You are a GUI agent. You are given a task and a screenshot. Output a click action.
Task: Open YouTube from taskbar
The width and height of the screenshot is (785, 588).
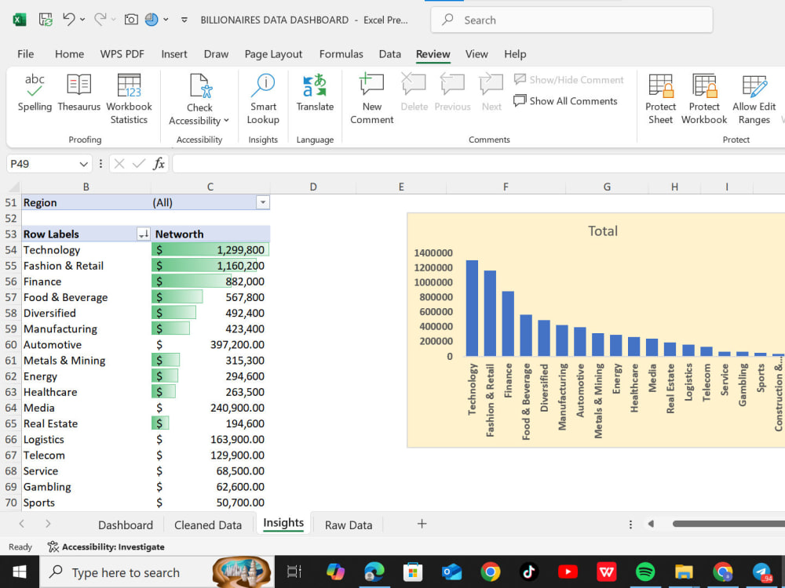point(568,572)
